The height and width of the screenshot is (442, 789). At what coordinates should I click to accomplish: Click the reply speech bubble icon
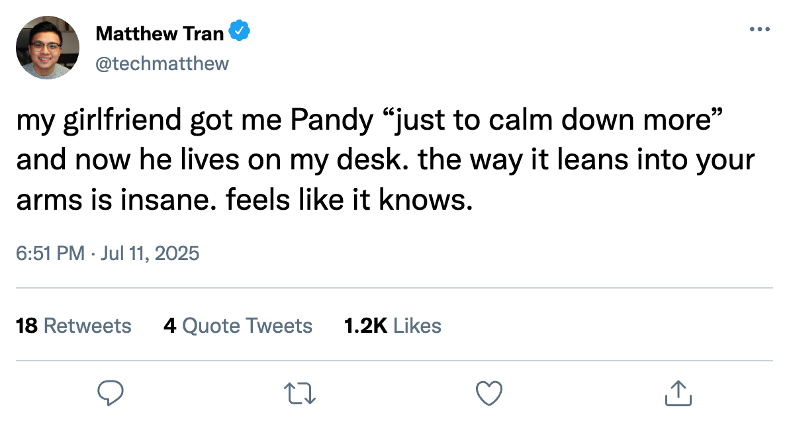pyautogui.click(x=110, y=393)
